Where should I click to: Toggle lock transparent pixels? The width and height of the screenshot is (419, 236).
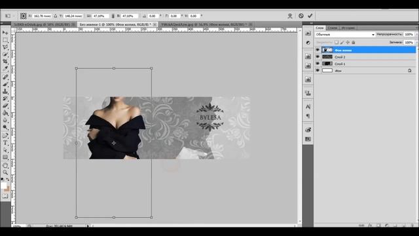point(337,42)
